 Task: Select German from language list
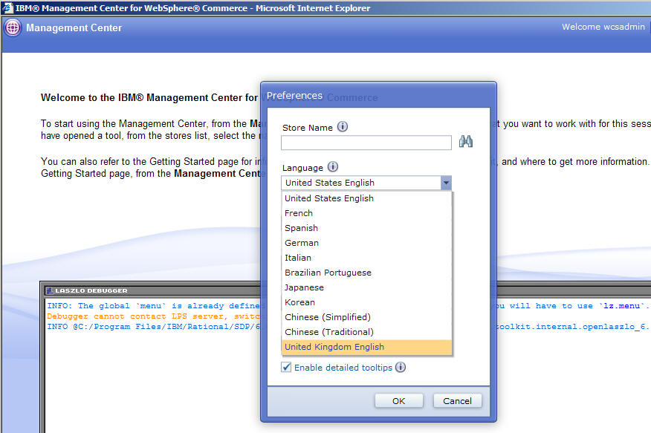click(366, 243)
